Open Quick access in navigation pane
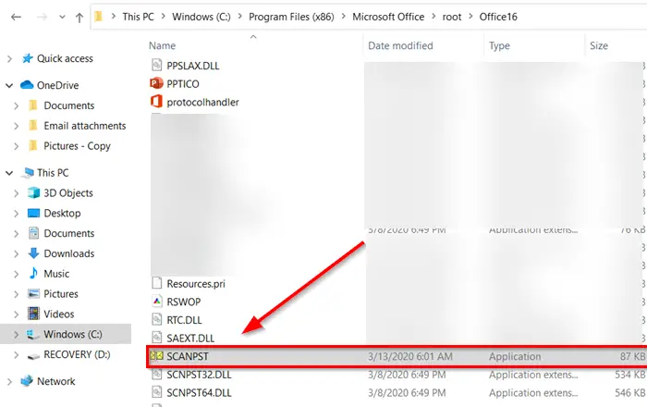Screen dimensions: 647x407 (65, 58)
